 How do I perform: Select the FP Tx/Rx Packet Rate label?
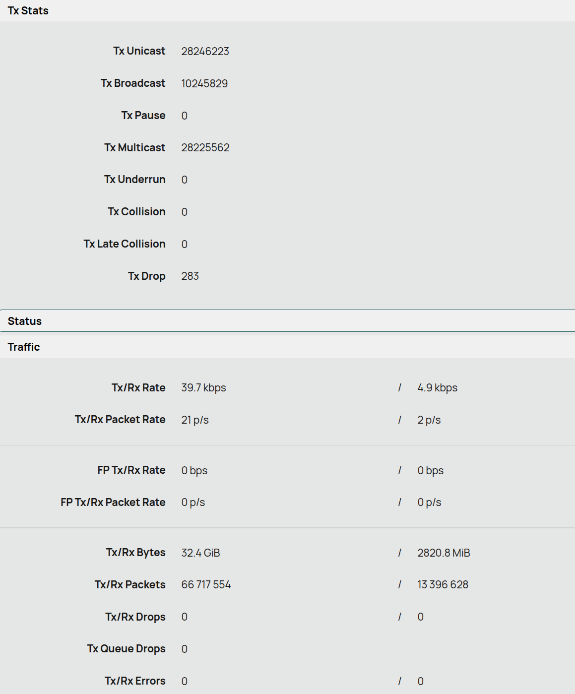click(x=113, y=502)
